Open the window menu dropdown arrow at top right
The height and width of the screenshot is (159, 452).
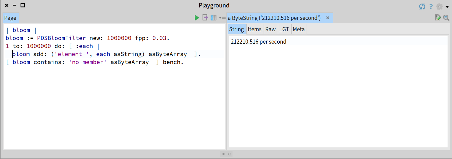447,7
